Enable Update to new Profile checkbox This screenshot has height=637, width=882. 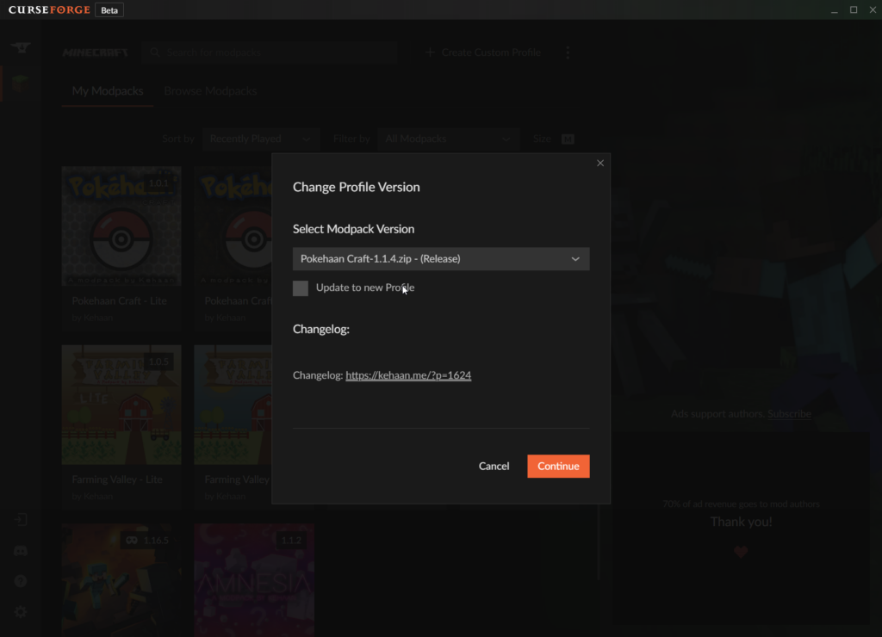(301, 288)
